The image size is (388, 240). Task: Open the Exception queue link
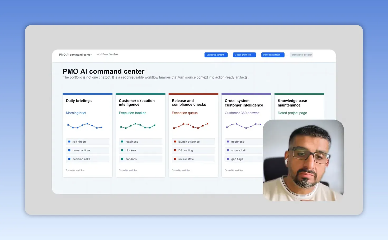click(x=184, y=113)
